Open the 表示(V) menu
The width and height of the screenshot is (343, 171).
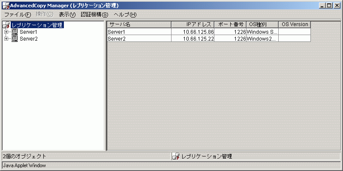pyautogui.click(x=67, y=15)
